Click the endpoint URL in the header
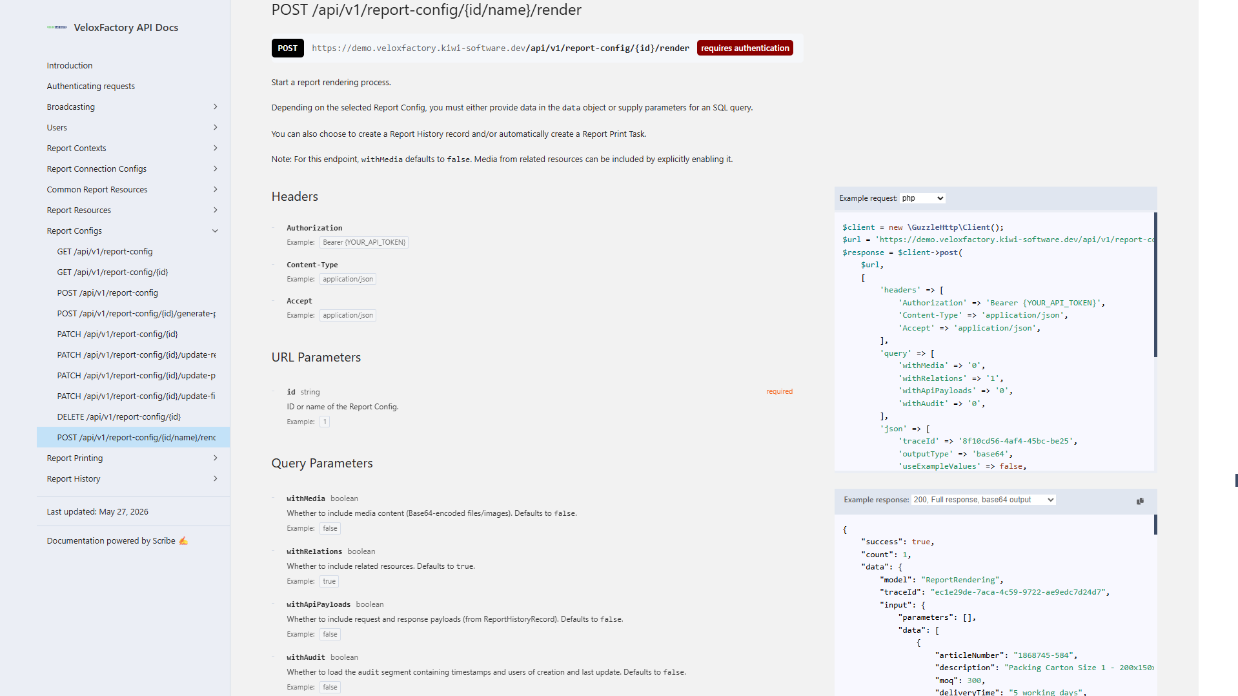This screenshot has width=1238, height=696. (500, 48)
